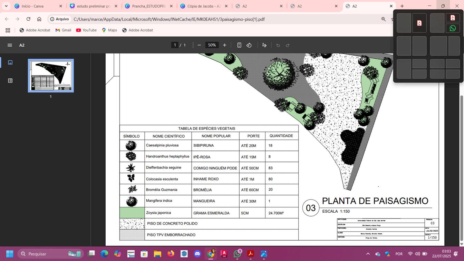
Task: Open Discord from the taskbar
Action: click(x=197, y=254)
